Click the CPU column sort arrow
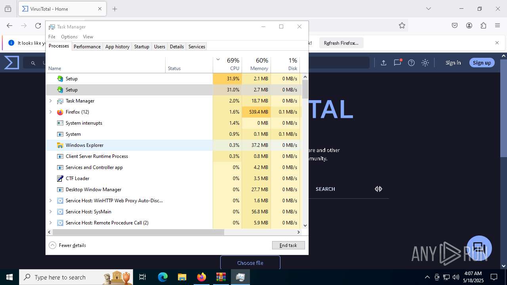This screenshot has height=285, width=507. pos(218,60)
